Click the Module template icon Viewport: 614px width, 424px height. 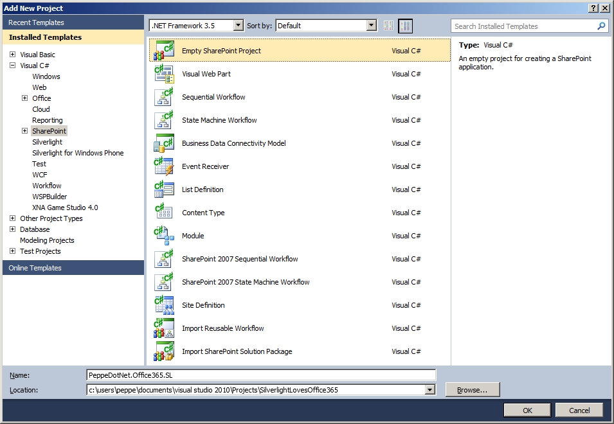click(164, 236)
